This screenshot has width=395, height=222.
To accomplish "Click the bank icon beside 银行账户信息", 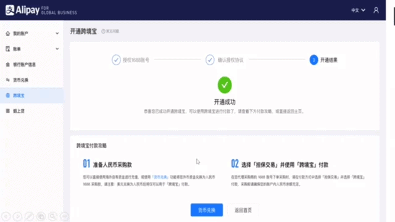I will (x=8, y=64).
